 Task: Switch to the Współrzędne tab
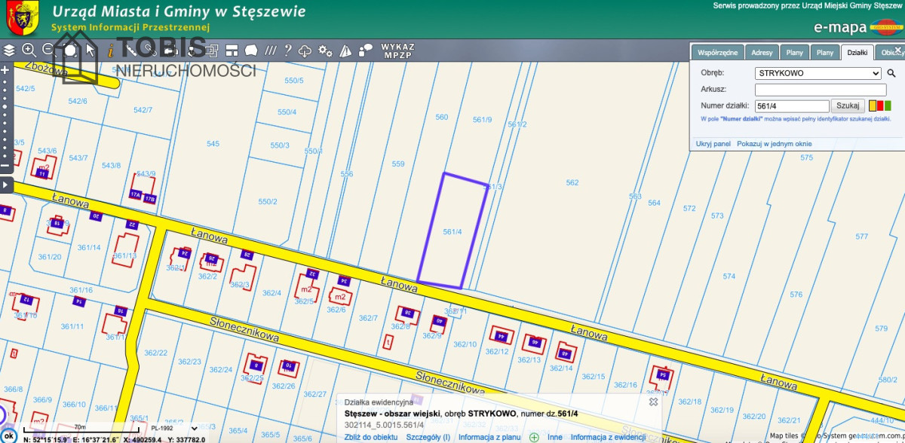point(718,53)
